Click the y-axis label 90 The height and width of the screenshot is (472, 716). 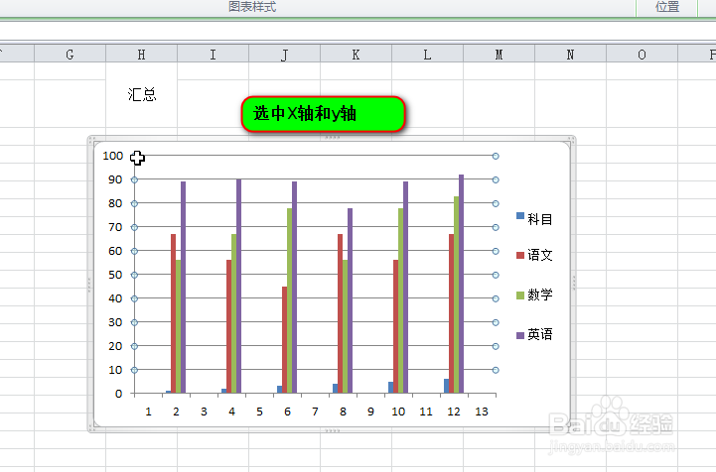click(115, 179)
